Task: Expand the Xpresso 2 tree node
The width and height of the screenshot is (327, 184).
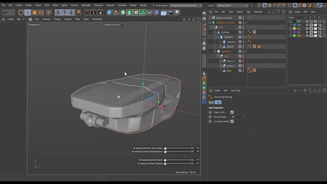Action: click(x=220, y=61)
